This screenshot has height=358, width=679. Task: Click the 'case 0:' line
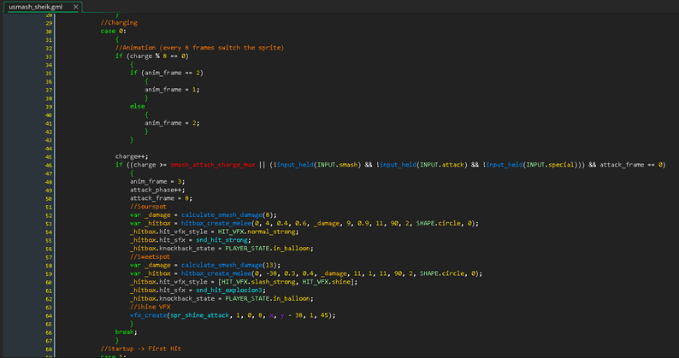click(114, 31)
